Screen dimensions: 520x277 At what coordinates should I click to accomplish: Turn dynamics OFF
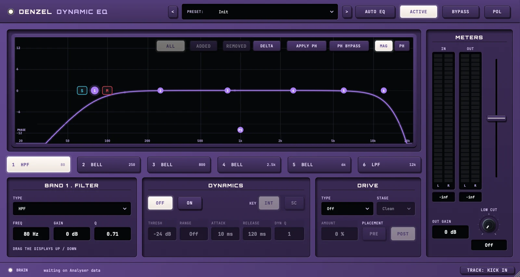(x=160, y=203)
